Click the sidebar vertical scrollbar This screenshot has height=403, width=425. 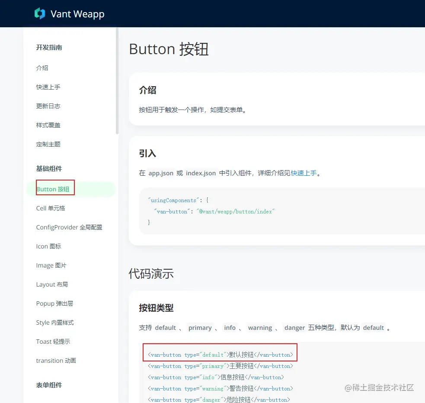tap(117, 81)
